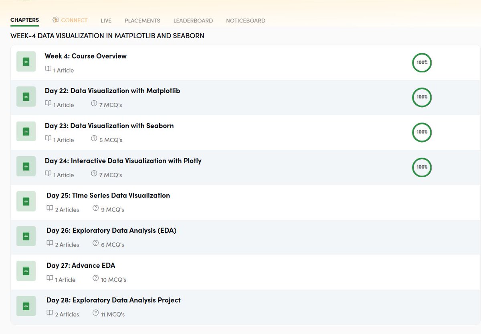Open the Placements tab
Viewport: 481px width, 334px height.
coord(142,21)
